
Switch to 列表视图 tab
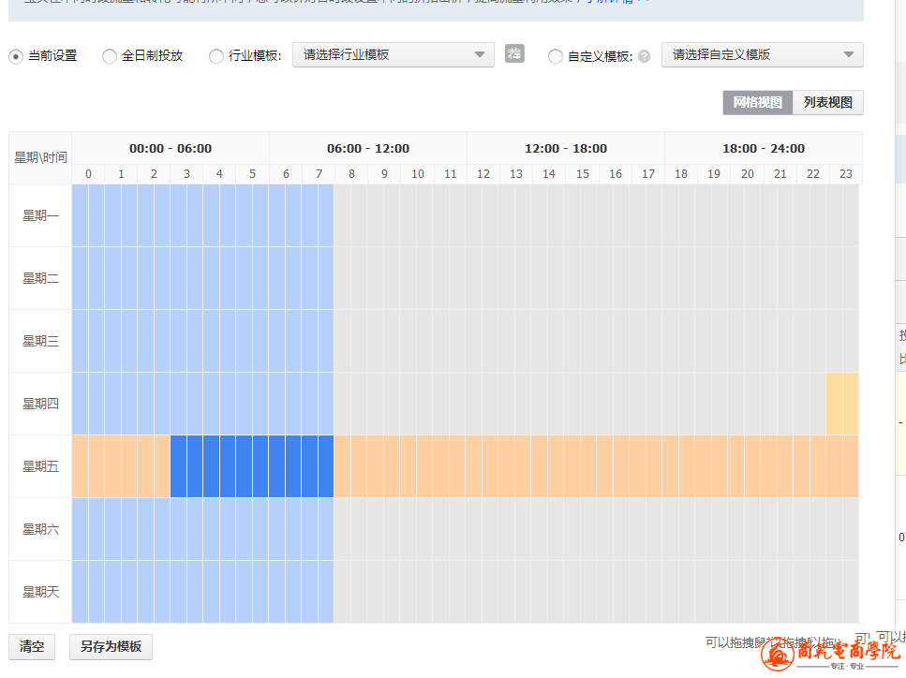[828, 103]
